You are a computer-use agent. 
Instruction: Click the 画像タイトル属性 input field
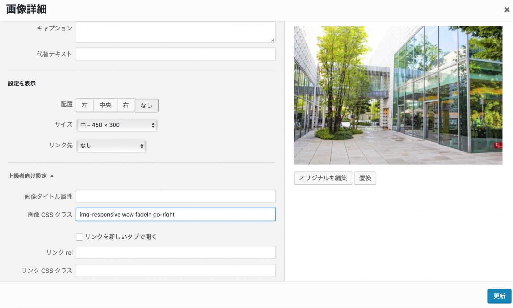click(175, 196)
